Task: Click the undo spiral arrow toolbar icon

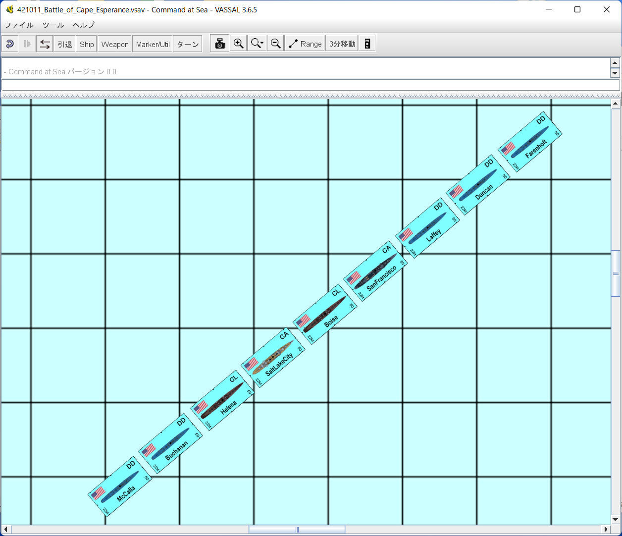Action: pos(10,44)
